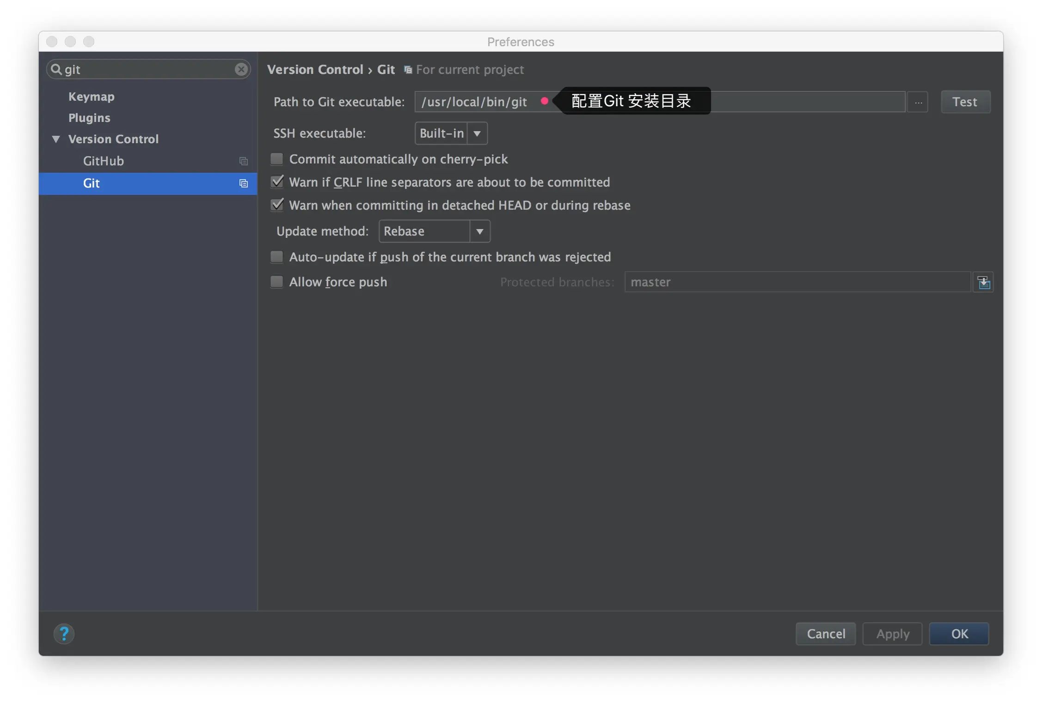1042x702 pixels.
Task: Uncheck Warn if CRLF line separators
Action: click(277, 182)
